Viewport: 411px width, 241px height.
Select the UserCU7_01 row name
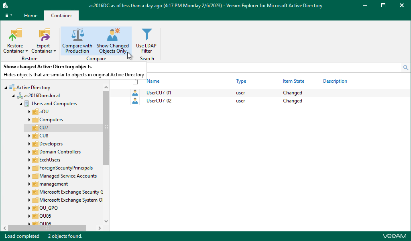click(159, 93)
